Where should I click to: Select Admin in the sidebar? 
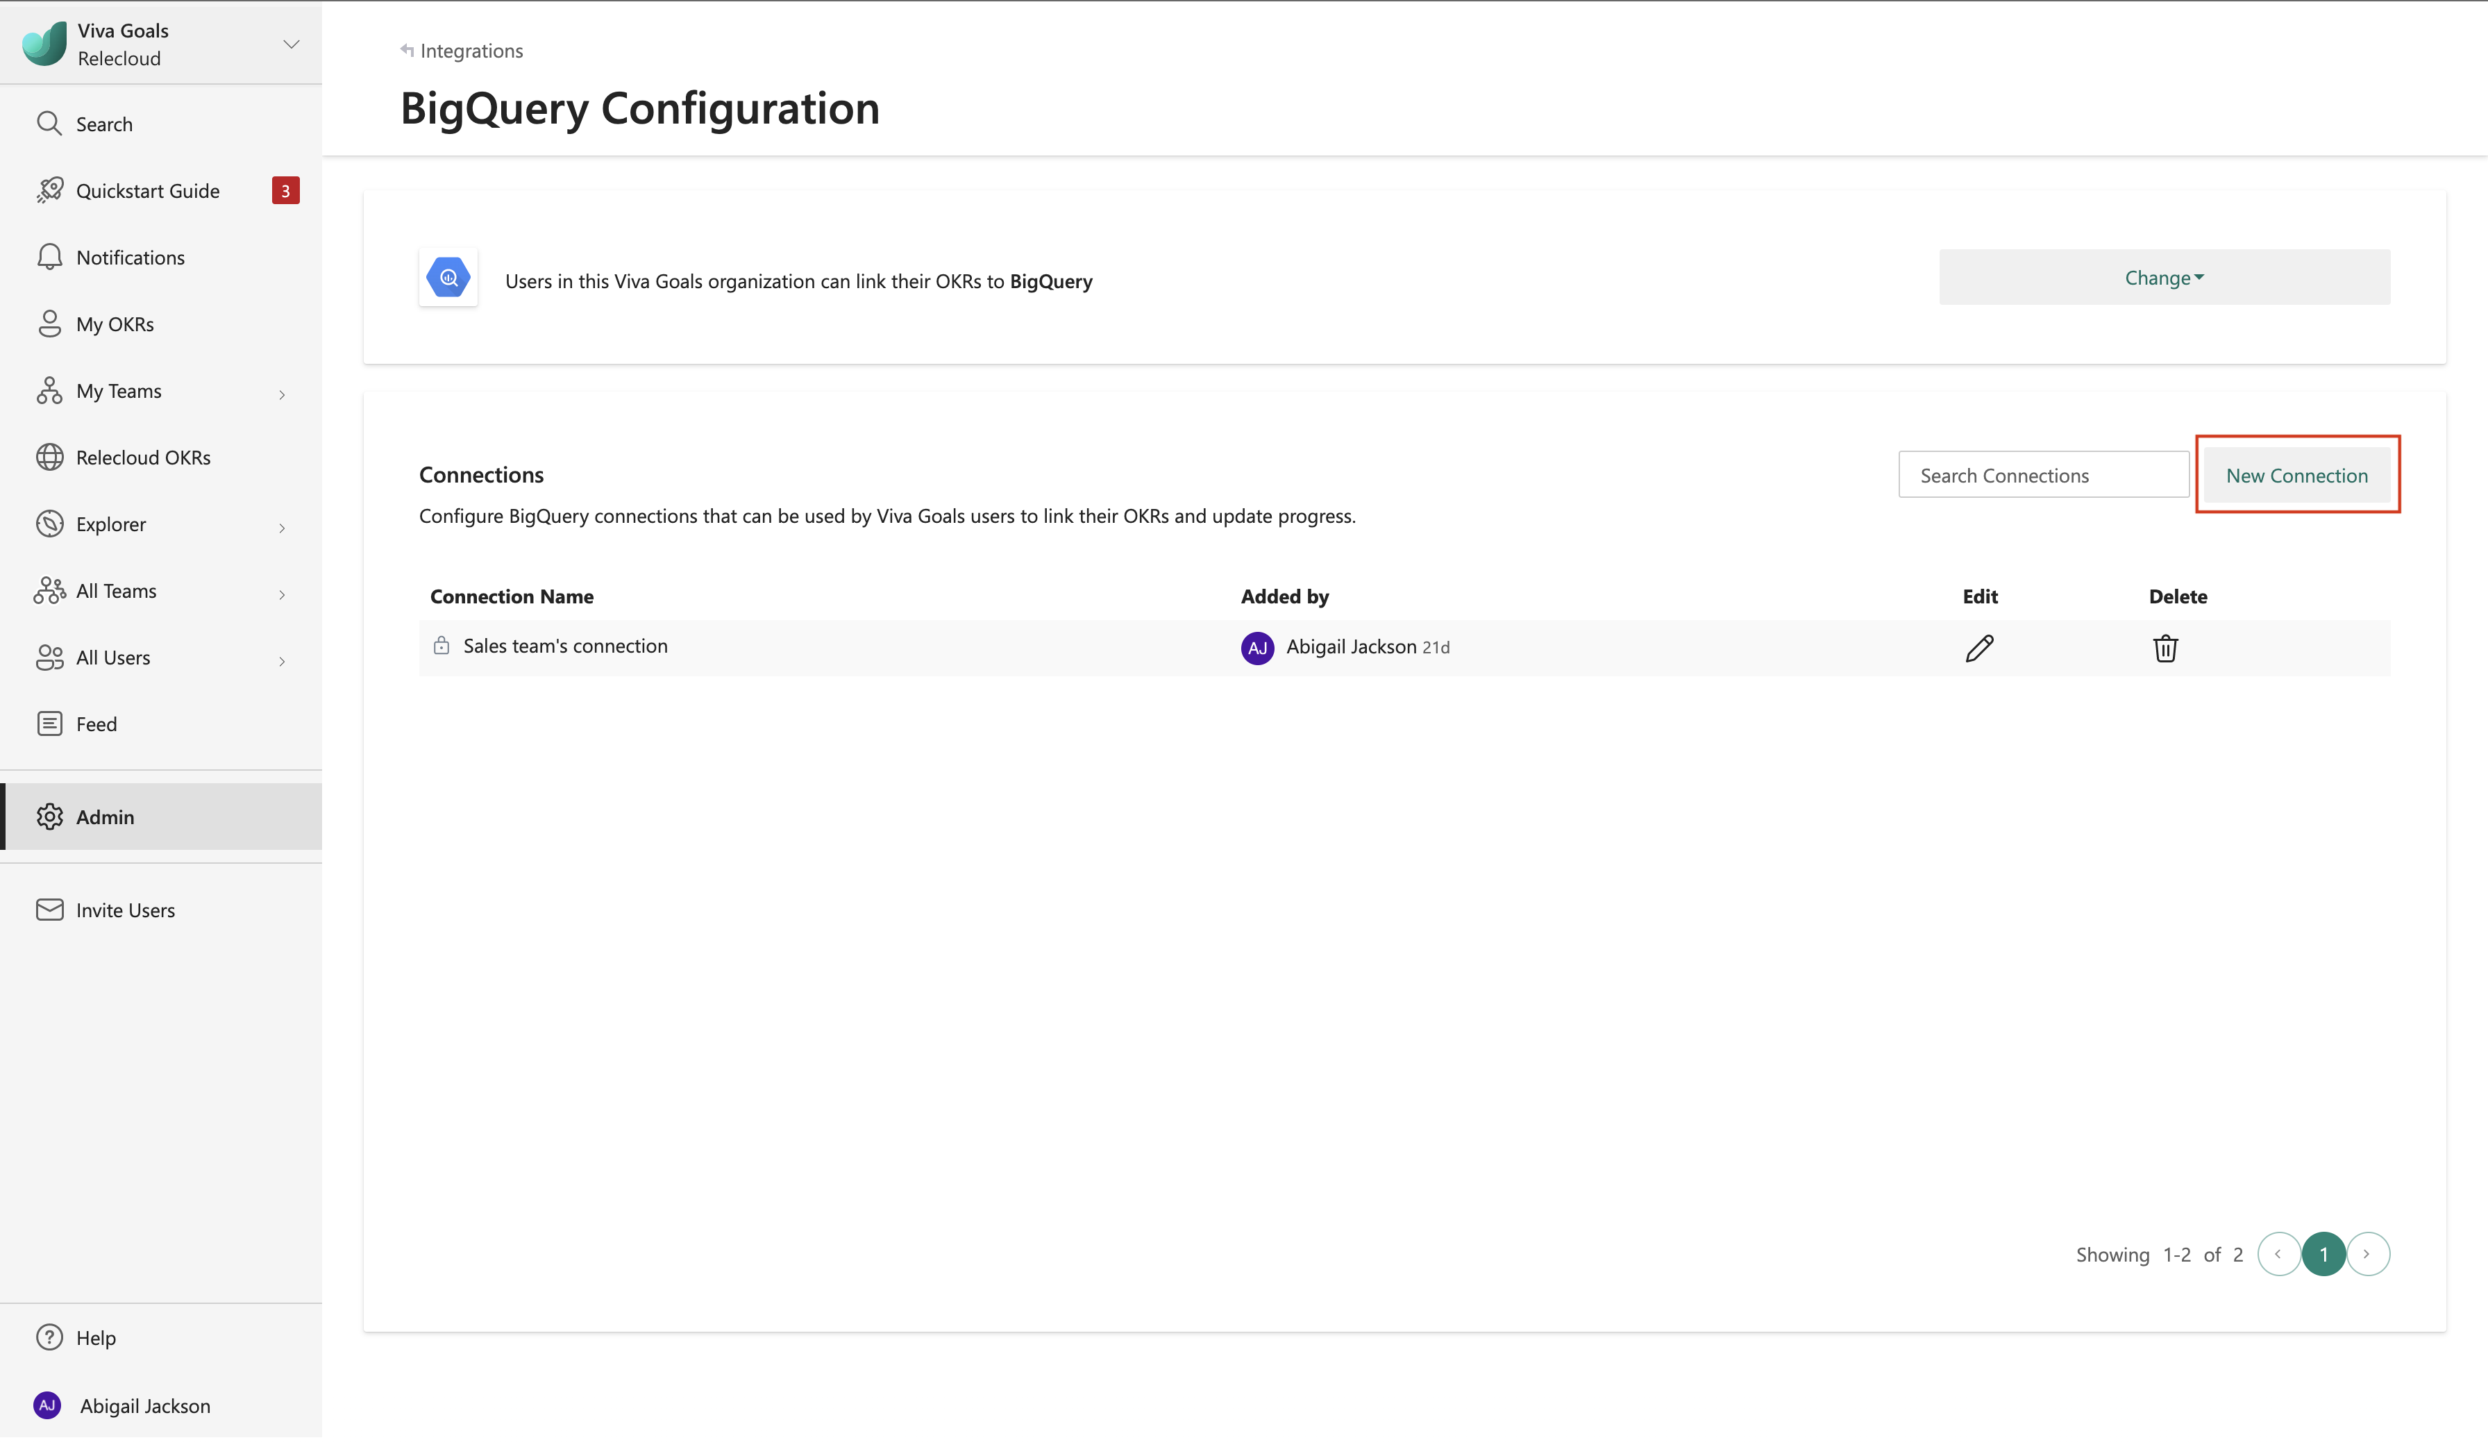click(105, 817)
